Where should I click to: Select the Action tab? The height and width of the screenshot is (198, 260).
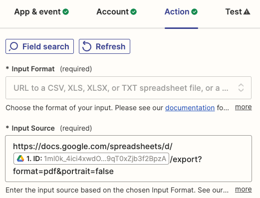click(x=181, y=12)
